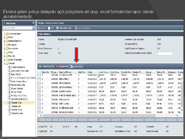The image size is (185, 139).
Task: Click the Muhasebe folder icon
Action: coord(7,45)
